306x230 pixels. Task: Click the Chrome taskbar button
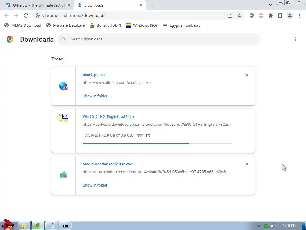pos(38,226)
